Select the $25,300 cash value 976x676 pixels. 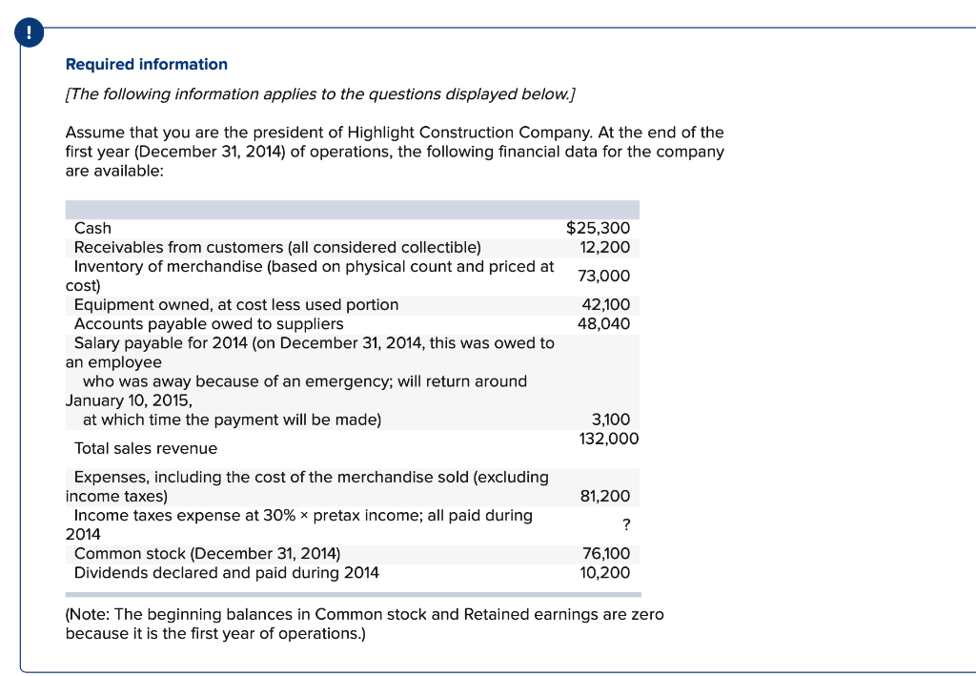(598, 228)
